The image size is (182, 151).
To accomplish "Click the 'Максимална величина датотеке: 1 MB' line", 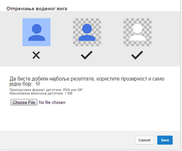I will [41, 93].
